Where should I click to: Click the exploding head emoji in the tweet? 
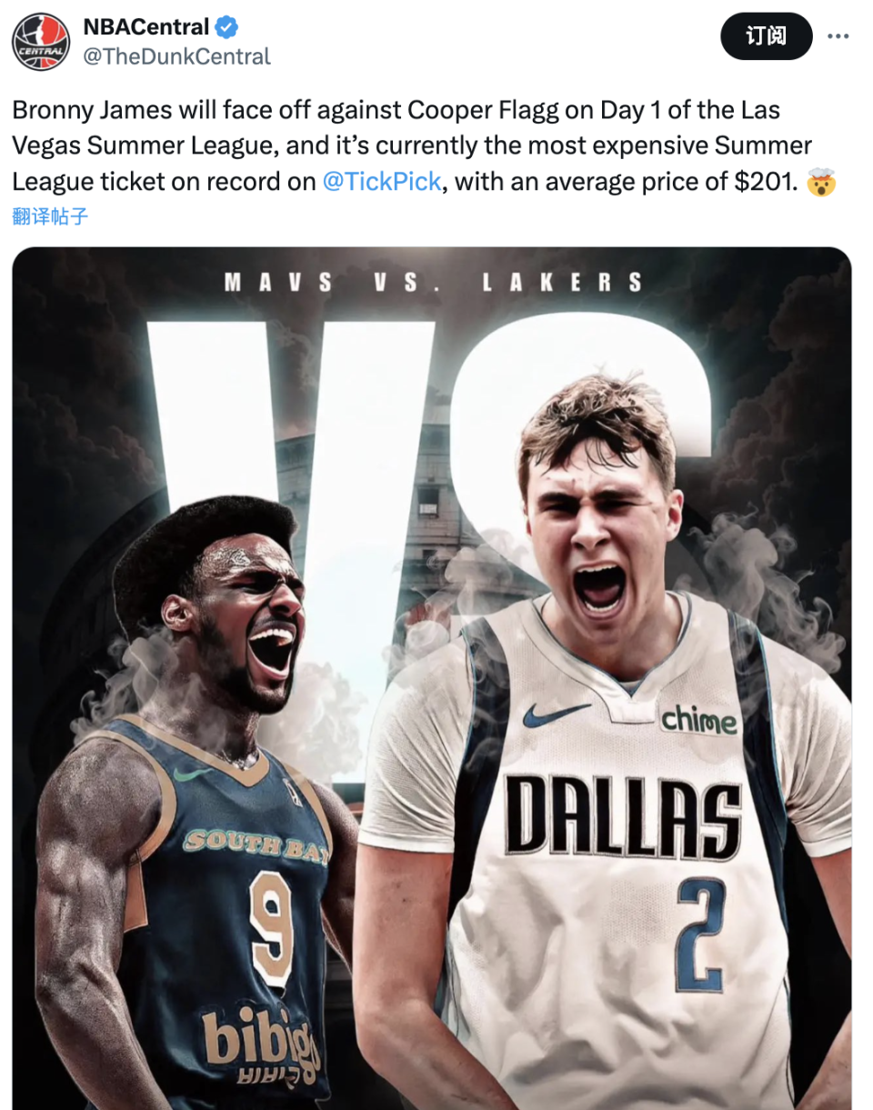coord(821,182)
